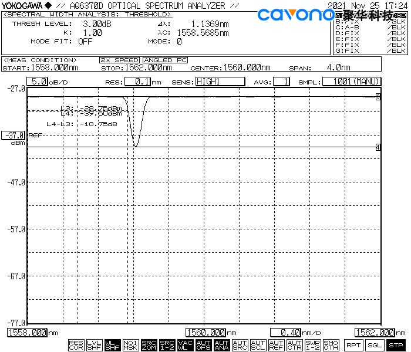
Task: Click the VAC WL status indicator
Action: click(x=185, y=346)
